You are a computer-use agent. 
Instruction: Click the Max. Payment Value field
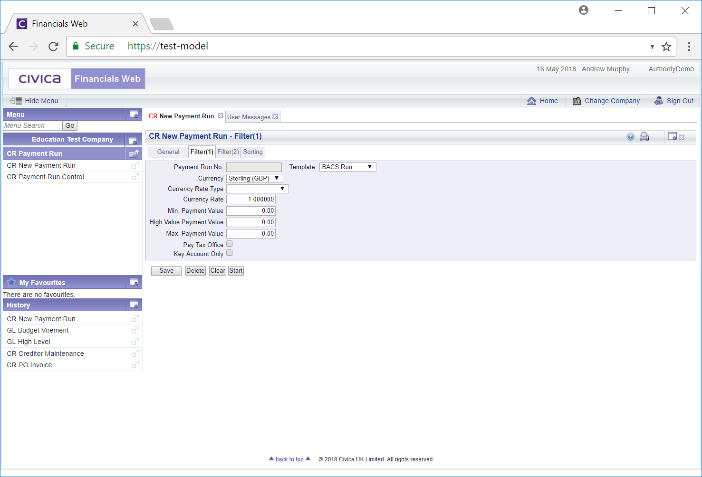click(x=251, y=234)
